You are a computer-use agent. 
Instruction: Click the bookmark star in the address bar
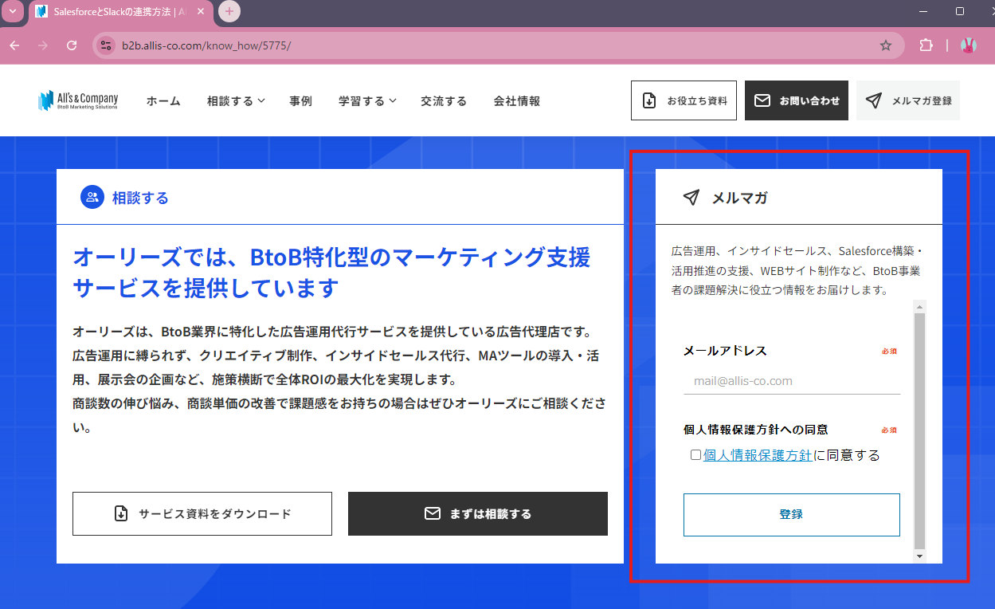[x=886, y=46]
